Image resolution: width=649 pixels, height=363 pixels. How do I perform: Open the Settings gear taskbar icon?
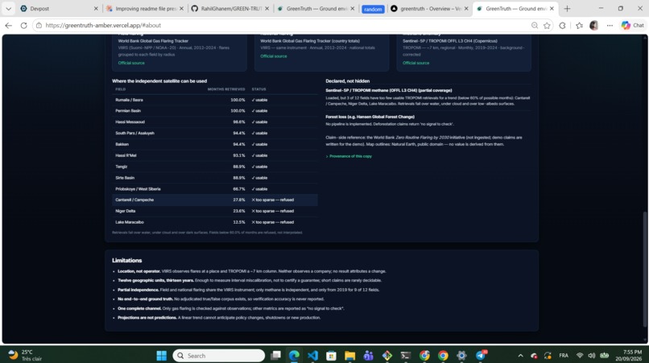461,356
